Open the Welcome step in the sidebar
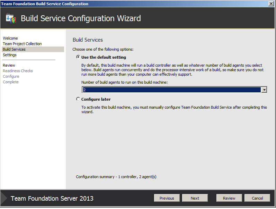This screenshot has height=209, width=276. pos(10,38)
